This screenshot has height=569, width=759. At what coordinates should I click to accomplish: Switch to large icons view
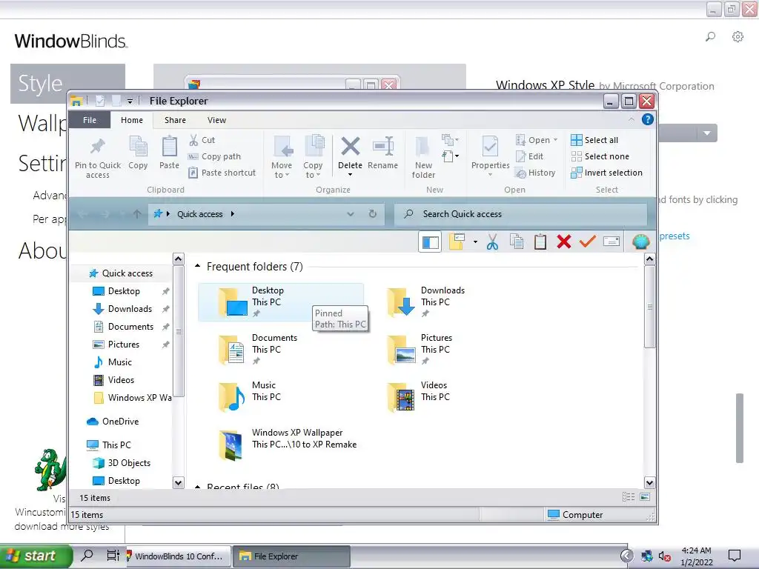point(645,497)
